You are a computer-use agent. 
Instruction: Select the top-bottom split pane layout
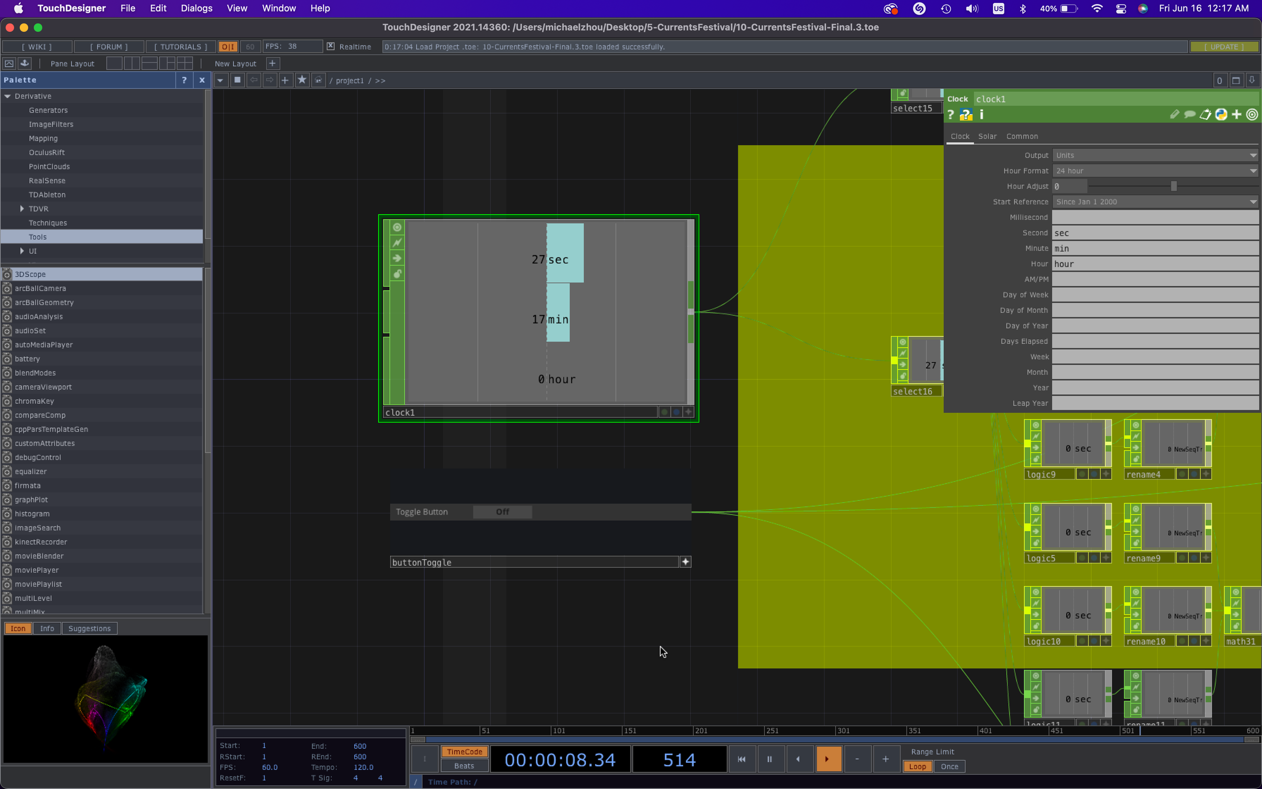(x=150, y=64)
